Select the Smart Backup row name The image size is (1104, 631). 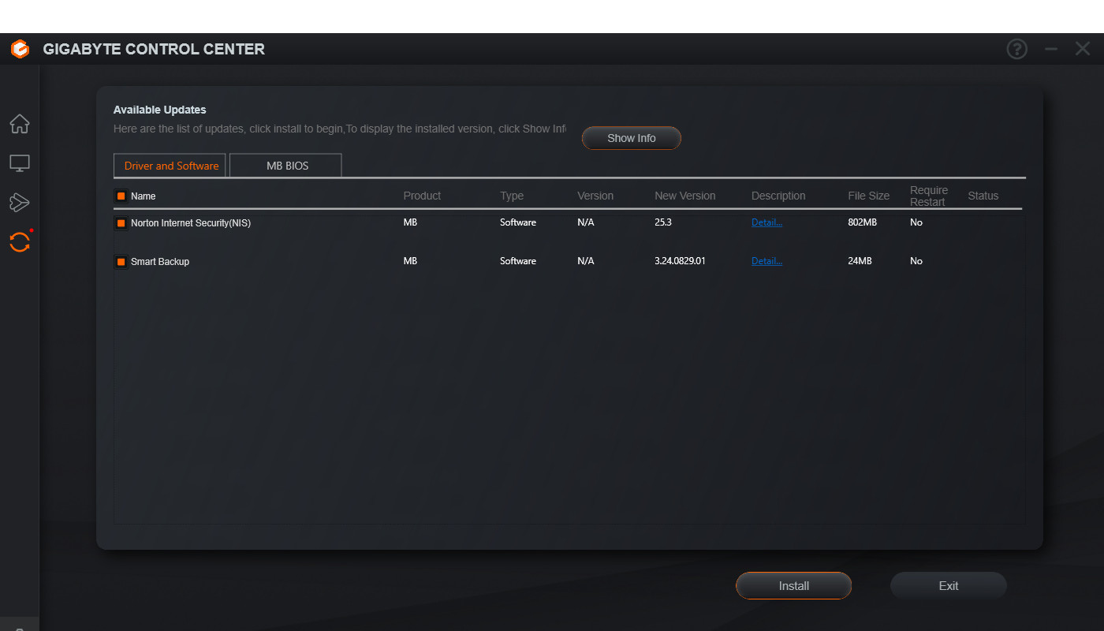tap(160, 262)
